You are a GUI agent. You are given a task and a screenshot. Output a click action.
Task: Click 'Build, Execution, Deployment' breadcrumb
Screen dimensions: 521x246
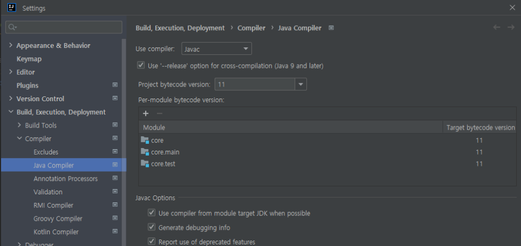pos(180,28)
